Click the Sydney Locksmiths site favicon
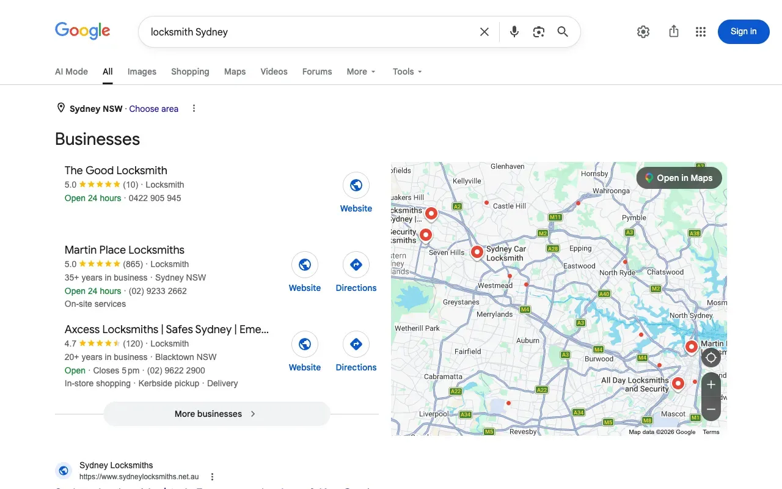This screenshot has width=782, height=489. (x=64, y=471)
